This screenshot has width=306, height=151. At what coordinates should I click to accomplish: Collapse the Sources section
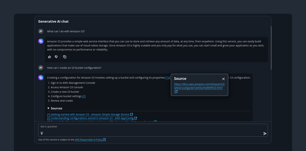(55, 108)
